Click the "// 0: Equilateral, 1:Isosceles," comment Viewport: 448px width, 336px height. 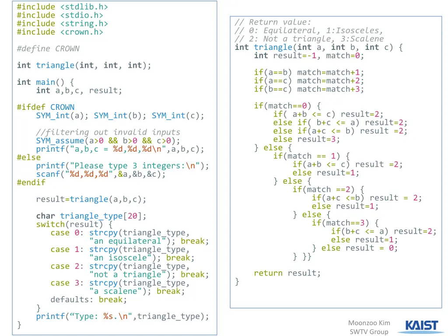click(309, 31)
